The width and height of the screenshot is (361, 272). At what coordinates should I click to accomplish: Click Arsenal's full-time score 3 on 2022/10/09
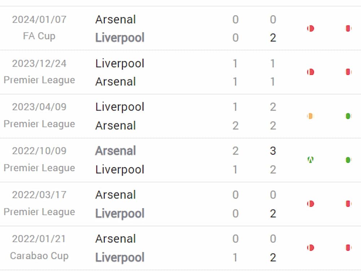pos(273,151)
